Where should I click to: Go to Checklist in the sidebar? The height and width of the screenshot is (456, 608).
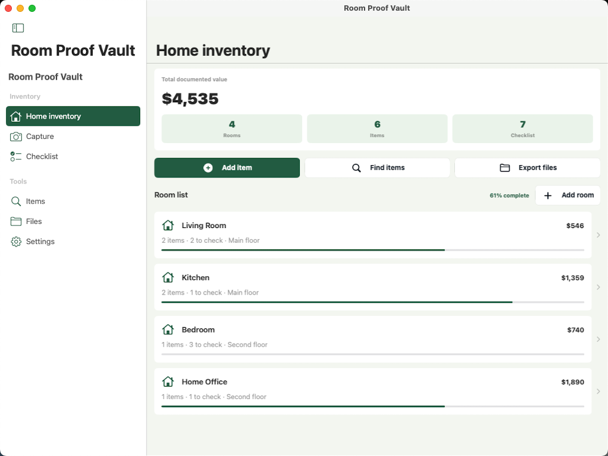click(73, 157)
